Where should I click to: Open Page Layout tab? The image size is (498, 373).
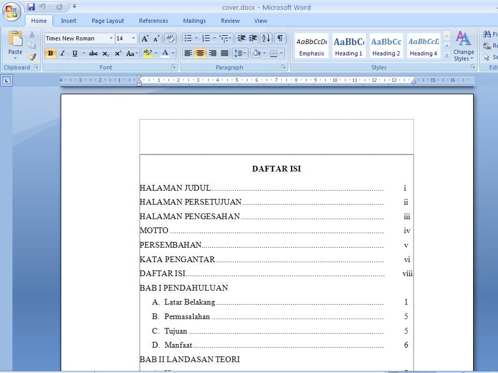tap(108, 21)
